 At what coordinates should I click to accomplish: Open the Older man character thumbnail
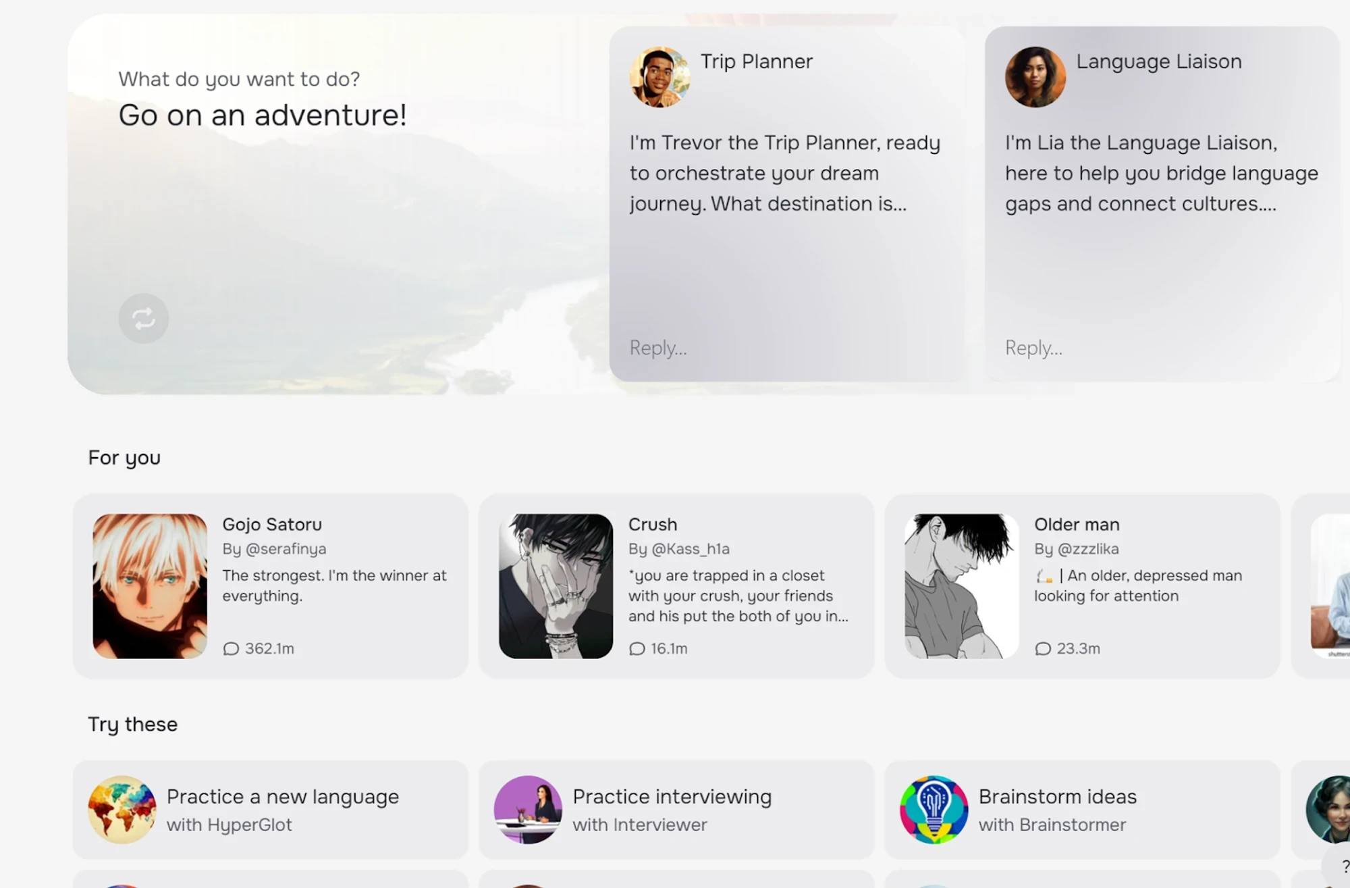point(961,586)
